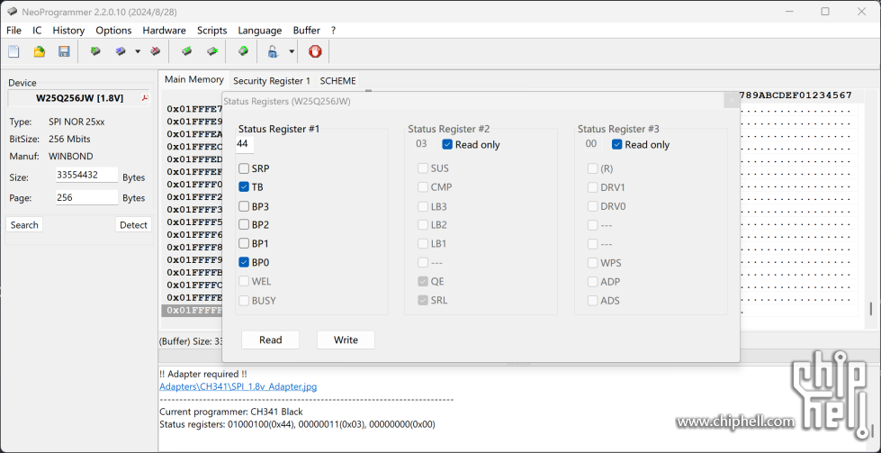Toggle the WPS checkbox
The width and height of the screenshot is (881, 453).
(x=593, y=262)
